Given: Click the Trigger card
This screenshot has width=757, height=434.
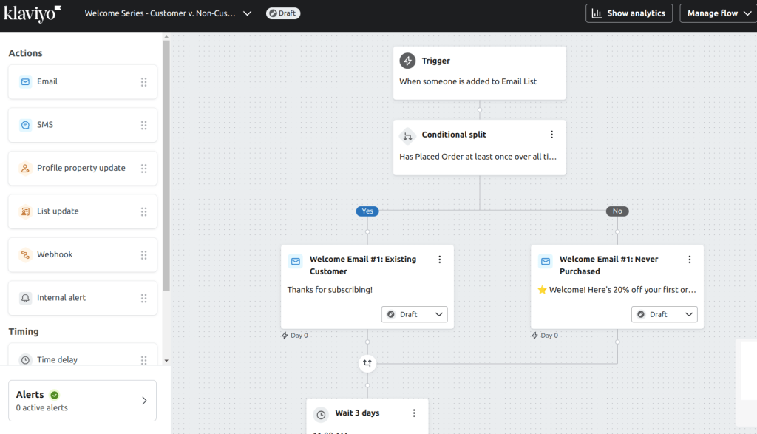Looking at the screenshot, I should 479,73.
